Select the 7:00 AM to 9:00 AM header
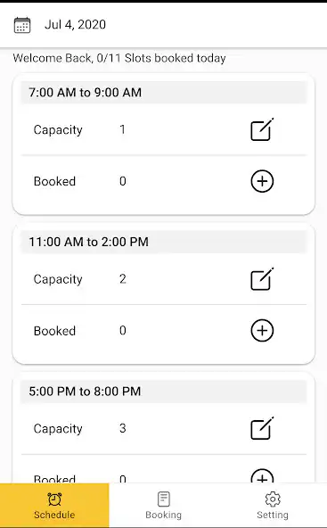327x528 pixels. (x=164, y=92)
